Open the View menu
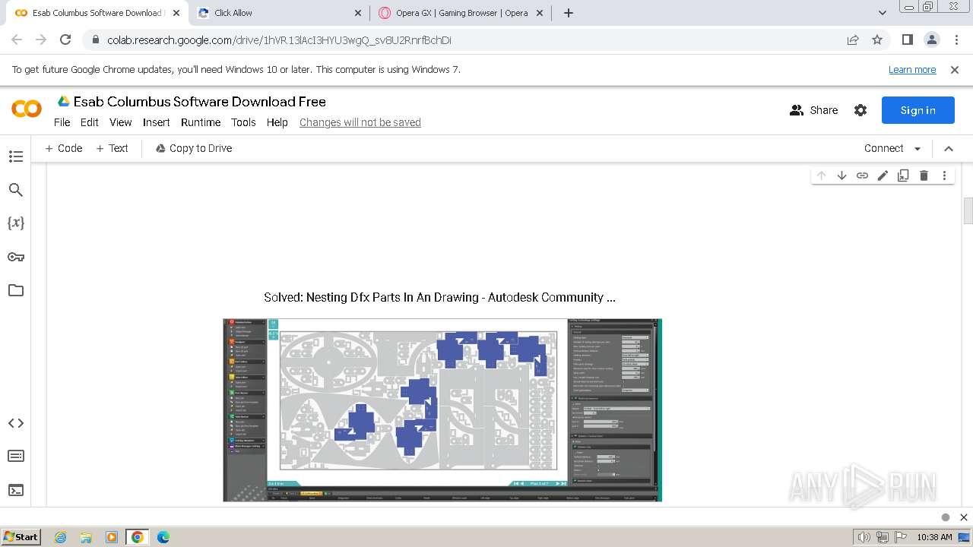The height and width of the screenshot is (547, 973). click(x=120, y=122)
